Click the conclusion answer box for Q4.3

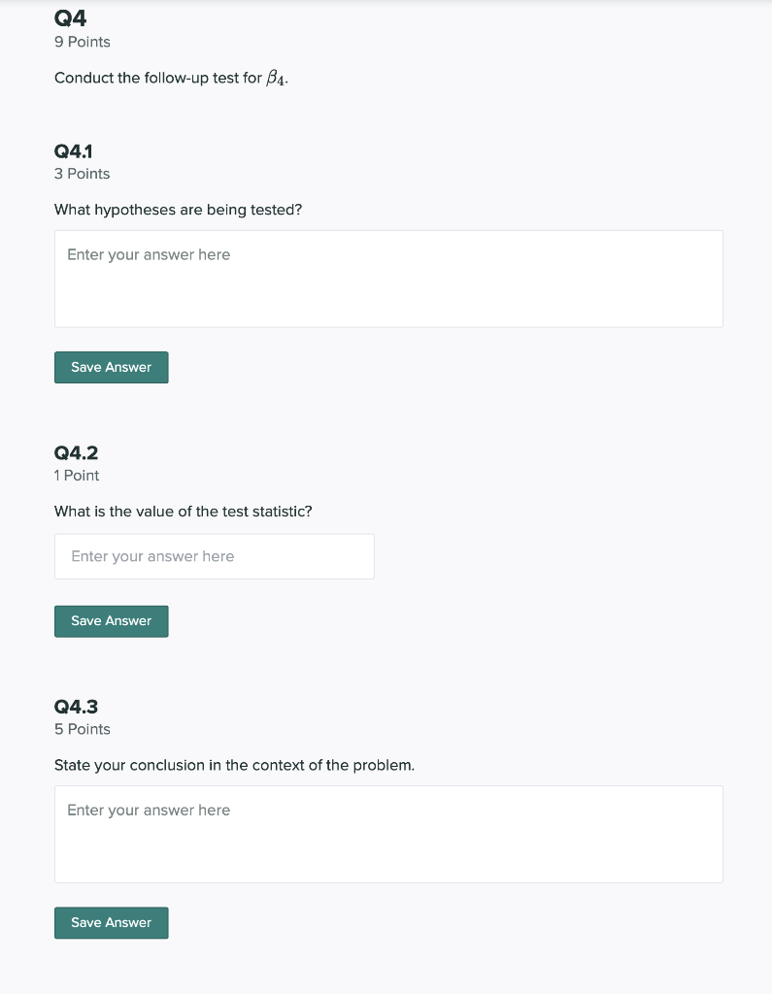388,834
